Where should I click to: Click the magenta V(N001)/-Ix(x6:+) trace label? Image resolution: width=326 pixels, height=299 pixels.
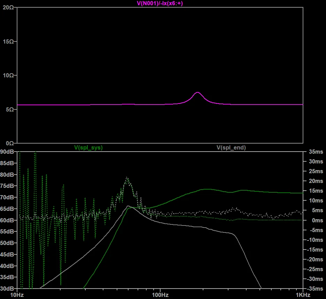pos(160,3)
